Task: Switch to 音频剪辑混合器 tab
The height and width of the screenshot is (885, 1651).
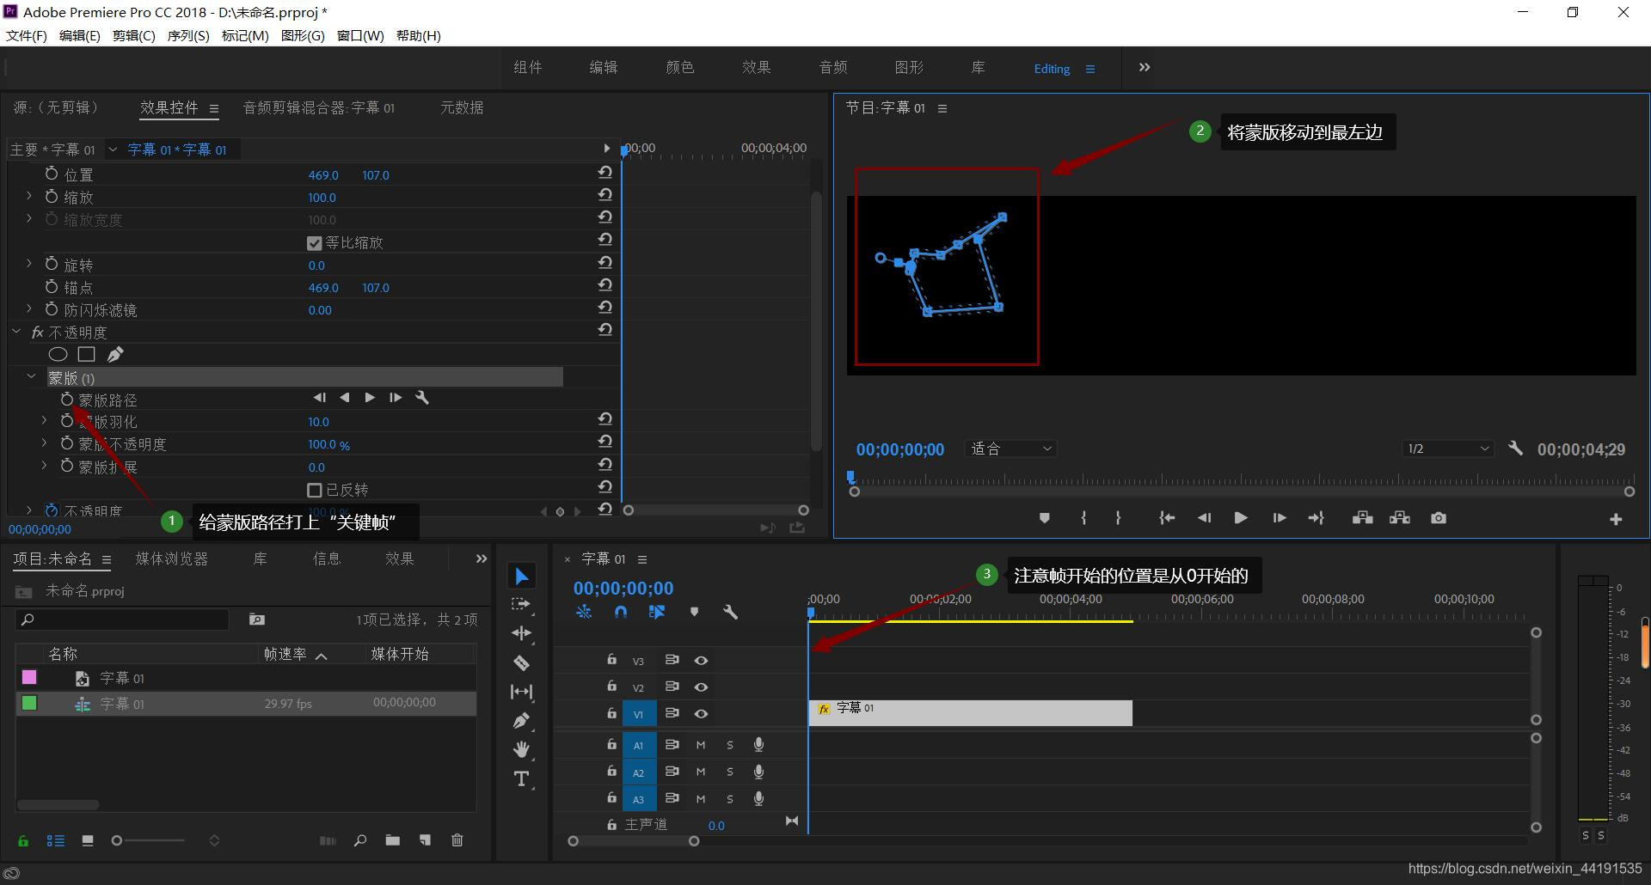Action: point(319,107)
